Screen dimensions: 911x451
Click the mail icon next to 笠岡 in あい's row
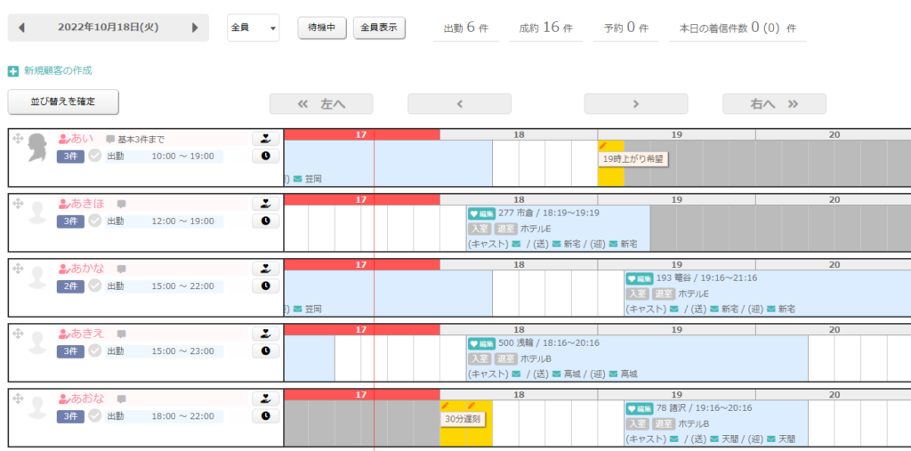click(x=297, y=179)
